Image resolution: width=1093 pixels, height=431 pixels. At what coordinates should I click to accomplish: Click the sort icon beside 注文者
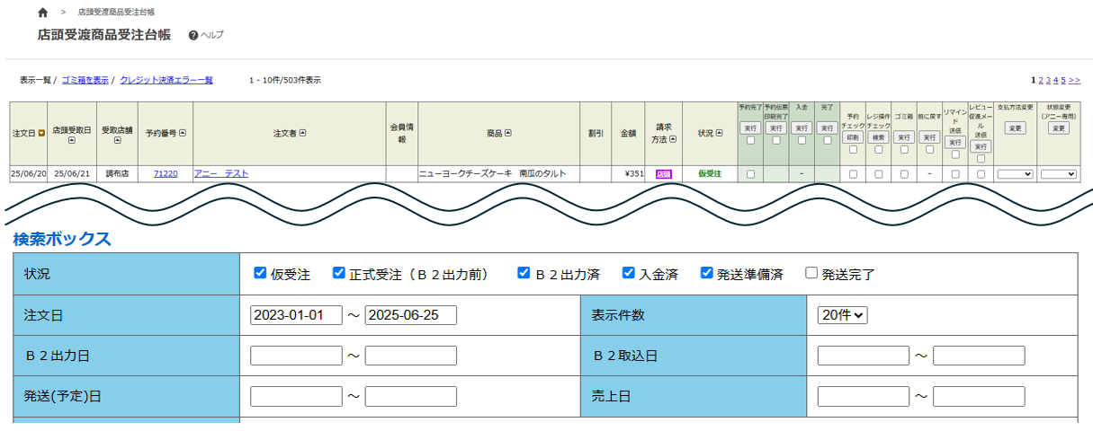(x=302, y=134)
